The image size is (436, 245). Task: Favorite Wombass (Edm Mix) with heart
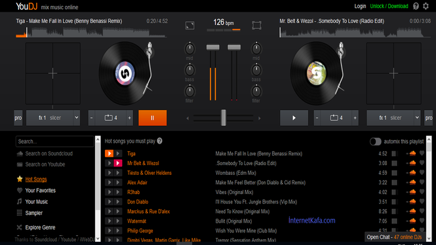pyautogui.click(x=422, y=172)
